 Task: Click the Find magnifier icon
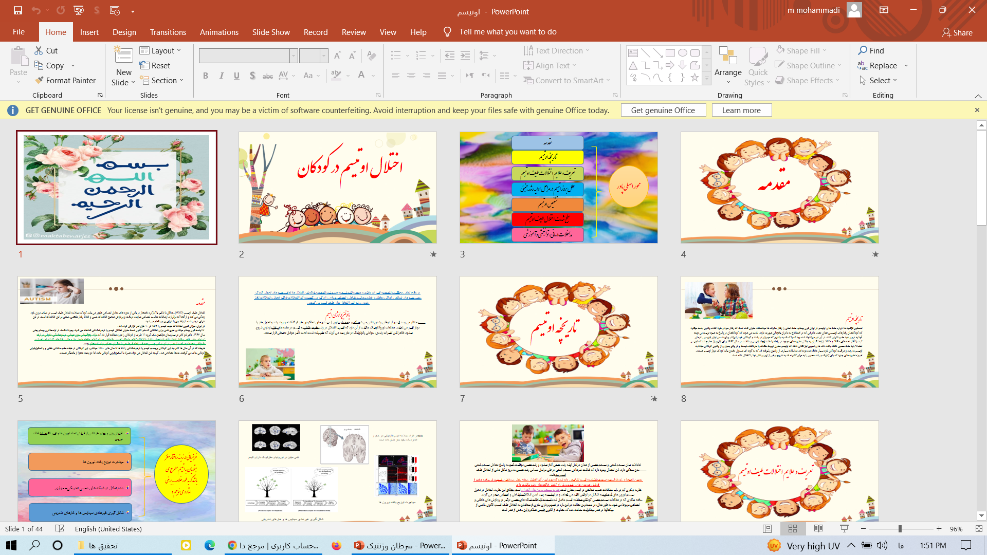(x=863, y=50)
